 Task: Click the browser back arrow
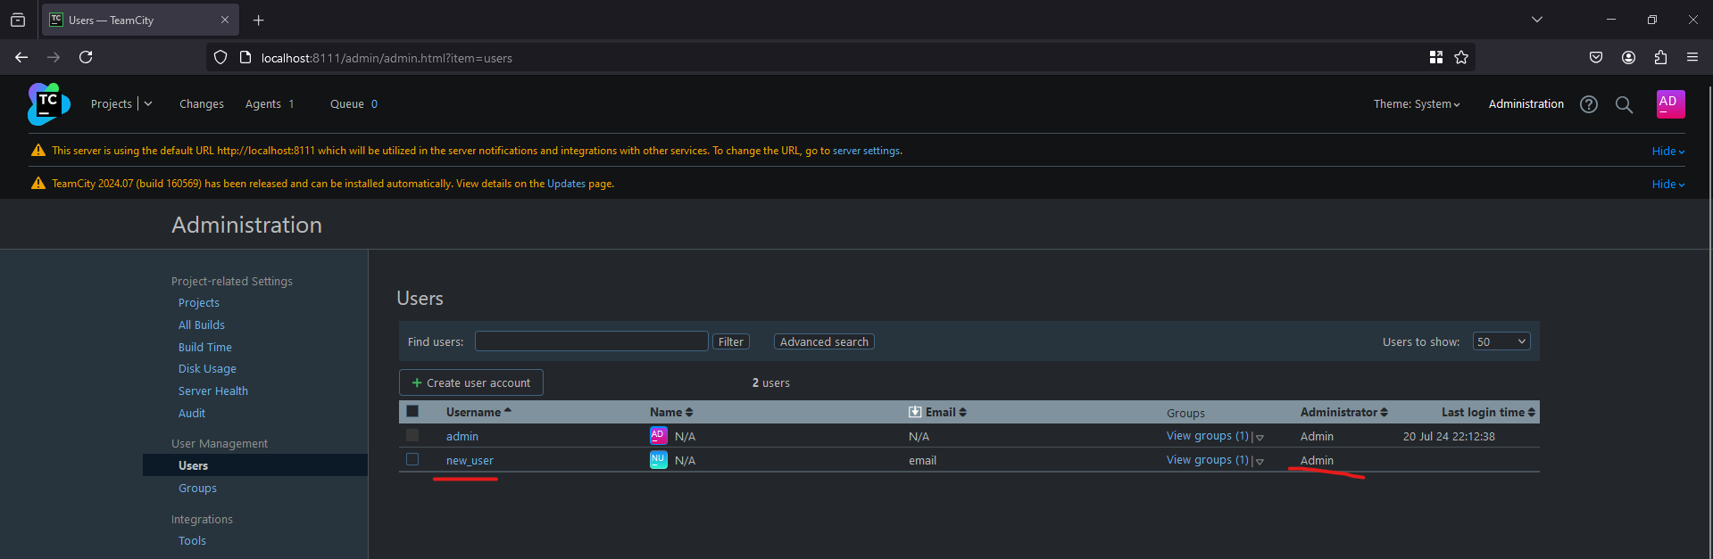(21, 57)
